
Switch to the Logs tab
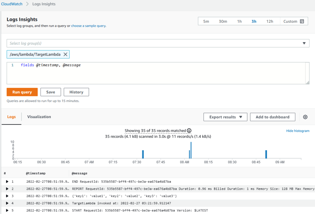click(x=11, y=117)
